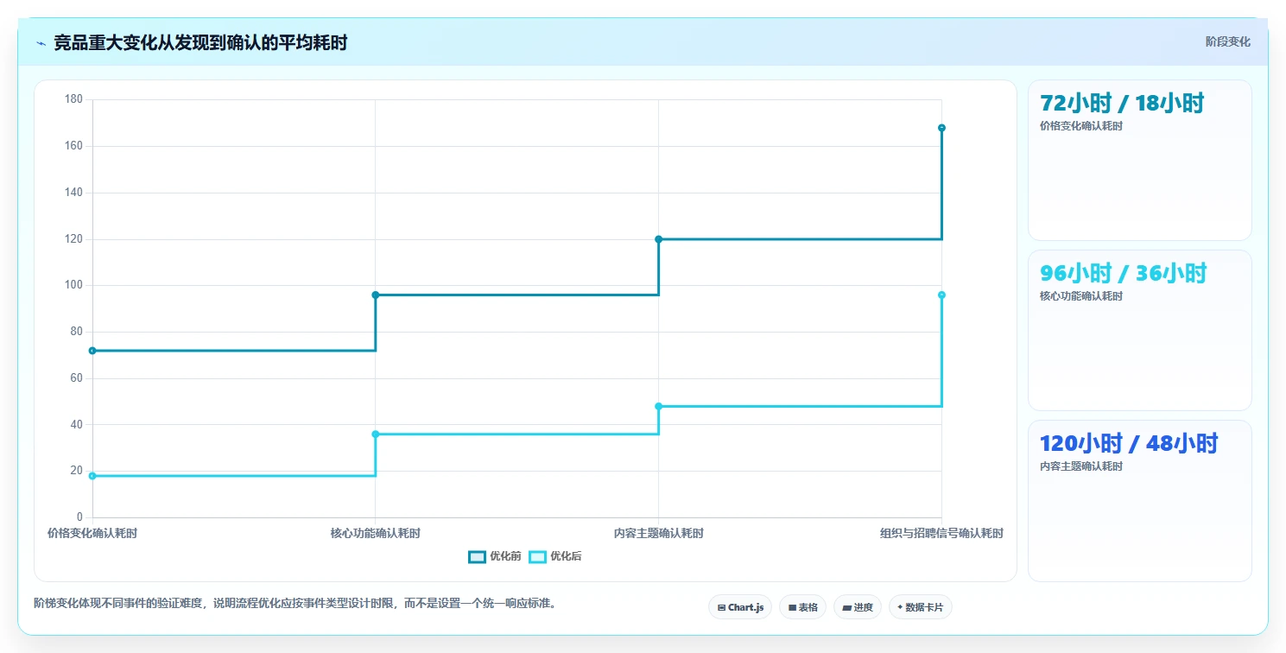Click the y-axis value 180
Image resolution: width=1286 pixels, height=653 pixels.
73,99
